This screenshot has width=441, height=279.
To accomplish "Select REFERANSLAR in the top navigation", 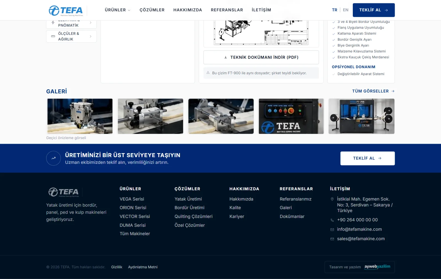I will point(227,10).
